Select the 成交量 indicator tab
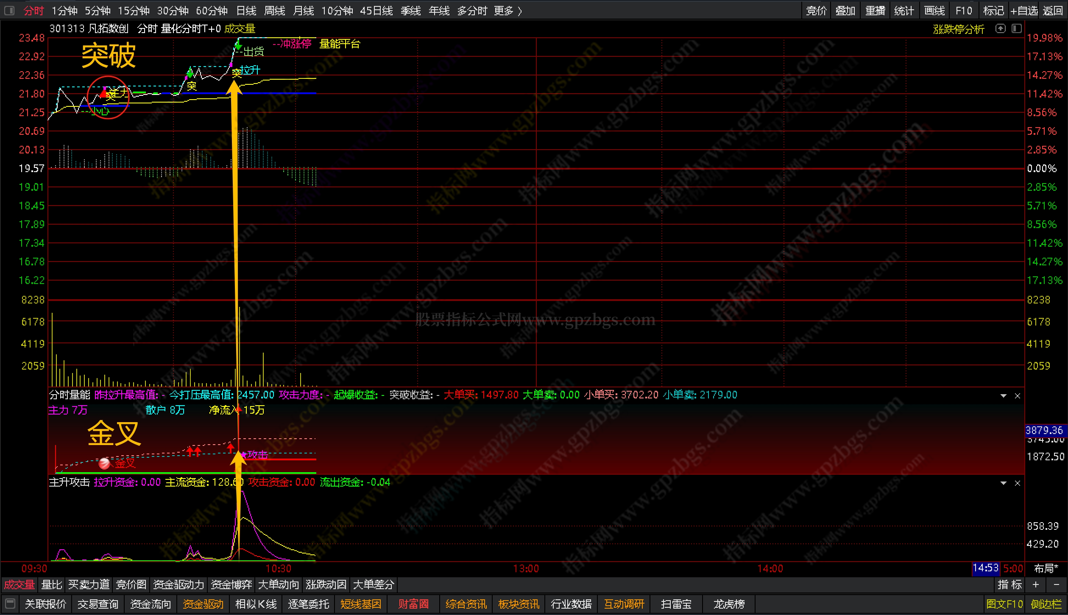Screen dimensions: 1068x615 pyautogui.click(x=20, y=585)
